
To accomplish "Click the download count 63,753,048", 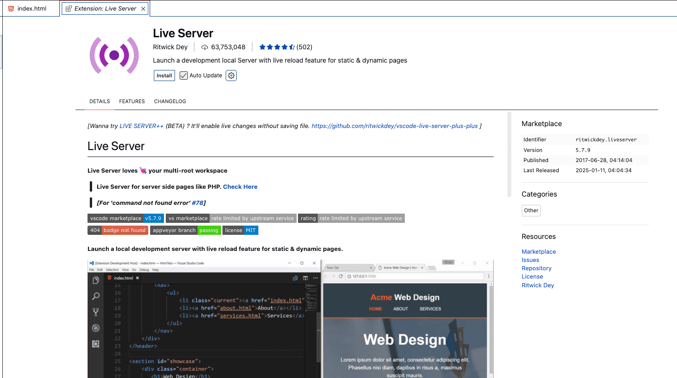I will pyautogui.click(x=228, y=47).
